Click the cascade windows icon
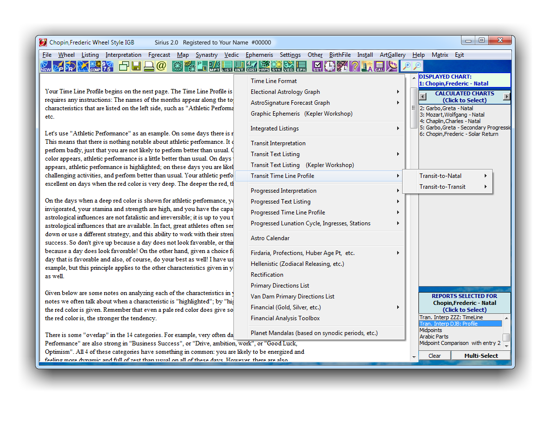The width and height of the screenshot is (550, 423). (x=124, y=66)
